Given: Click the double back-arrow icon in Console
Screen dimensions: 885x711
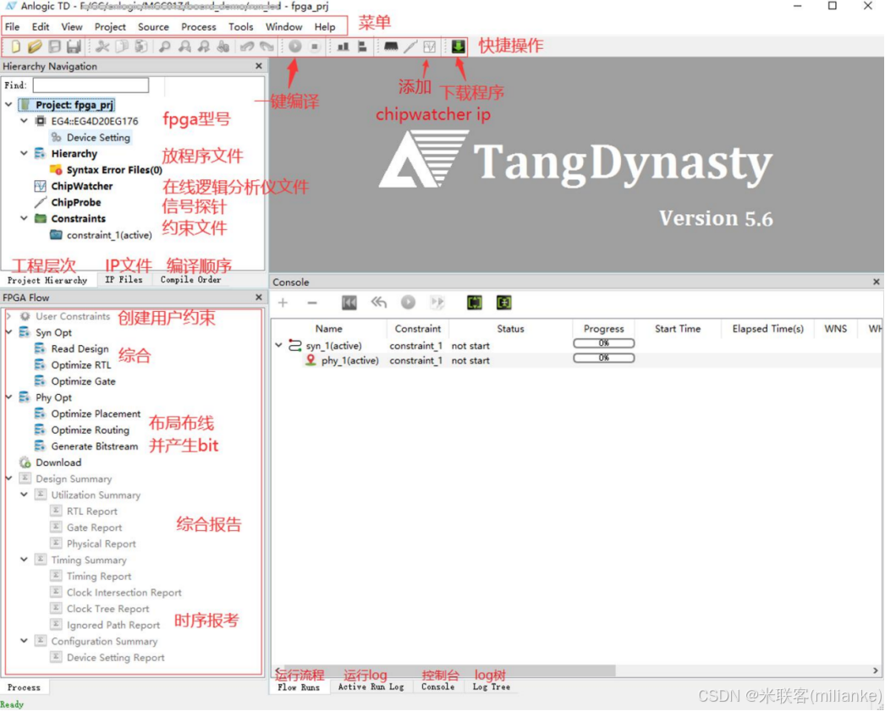Looking at the screenshot, I should pyautogui.click(x=379, y=303).
